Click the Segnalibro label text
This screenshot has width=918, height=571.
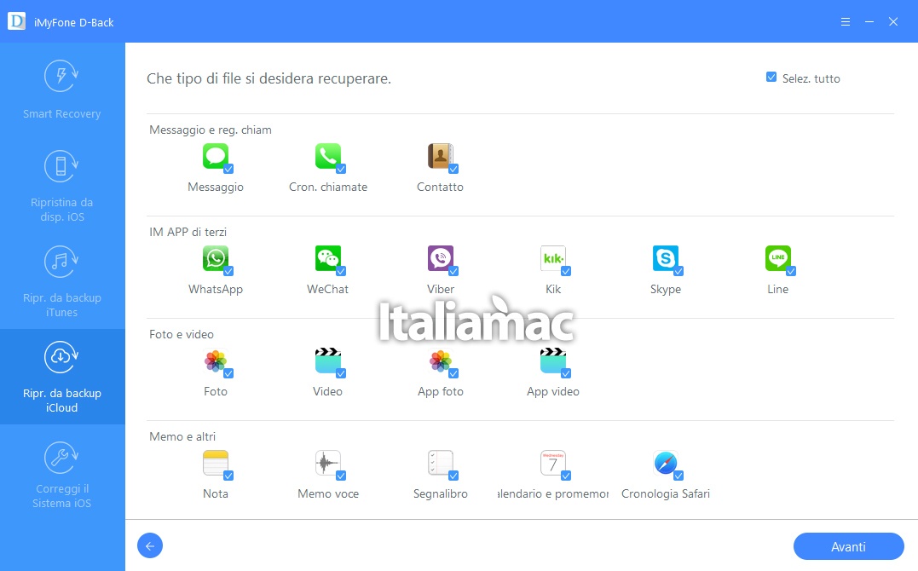(441, 493)
